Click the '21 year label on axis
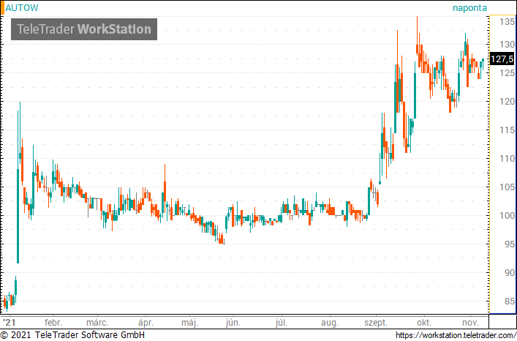This screenshot has width=517, height=341. pos(9,323)
